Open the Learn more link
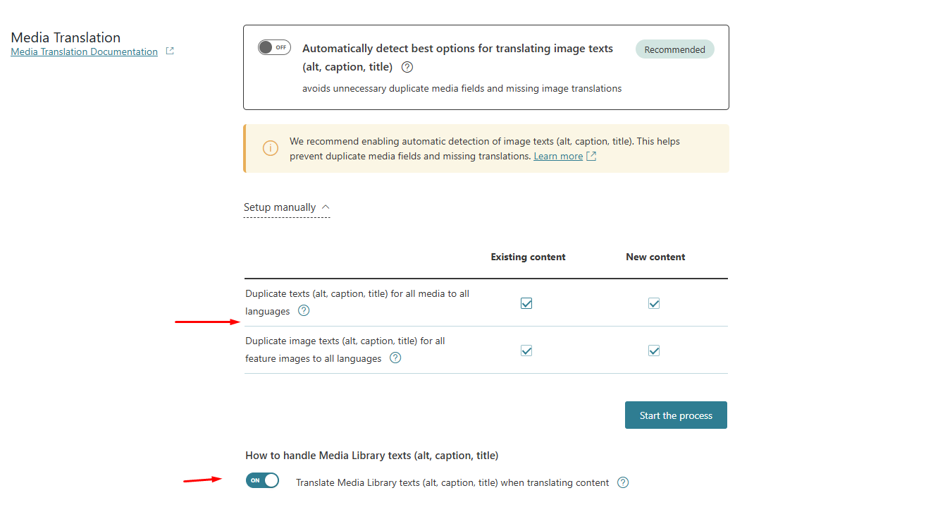 558,157
